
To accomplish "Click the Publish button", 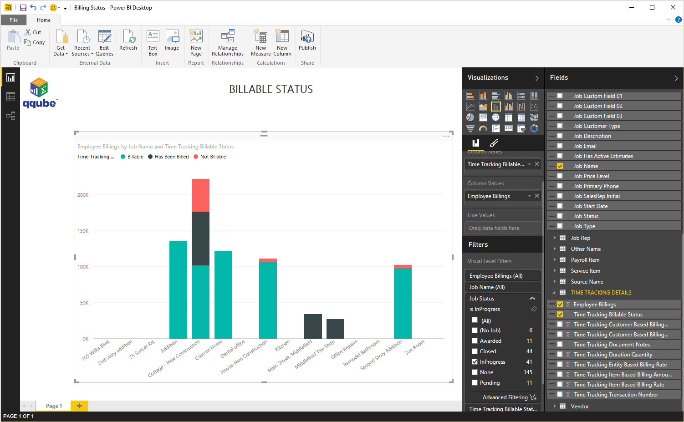I will point(307,41).
